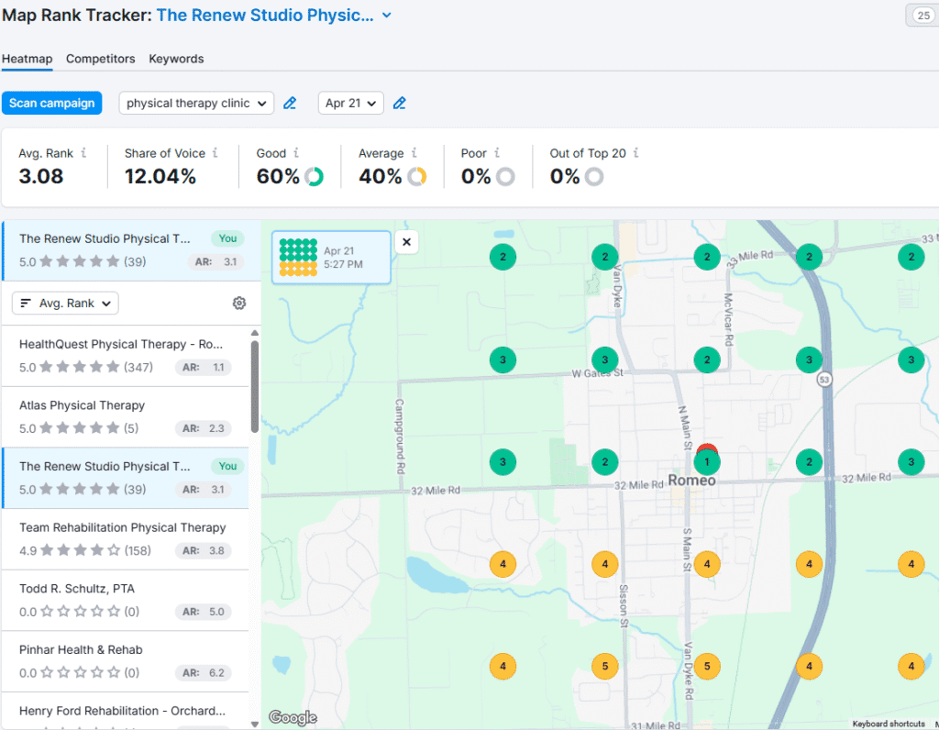Select Atlas Physical Therapy competitor

click(125, 416)
